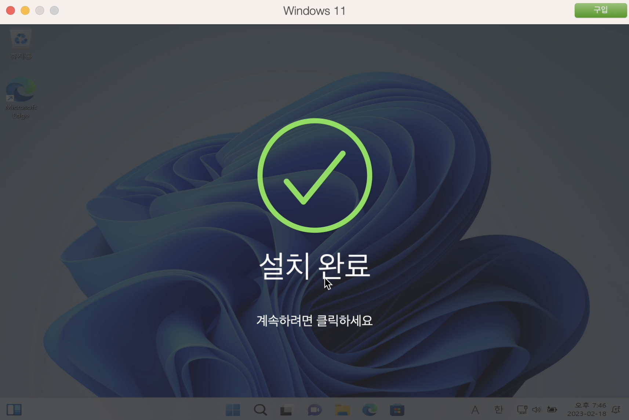629x420 pixels.
Task: Toggle the 한 Korean IME indicator
Action: (498, 409)
